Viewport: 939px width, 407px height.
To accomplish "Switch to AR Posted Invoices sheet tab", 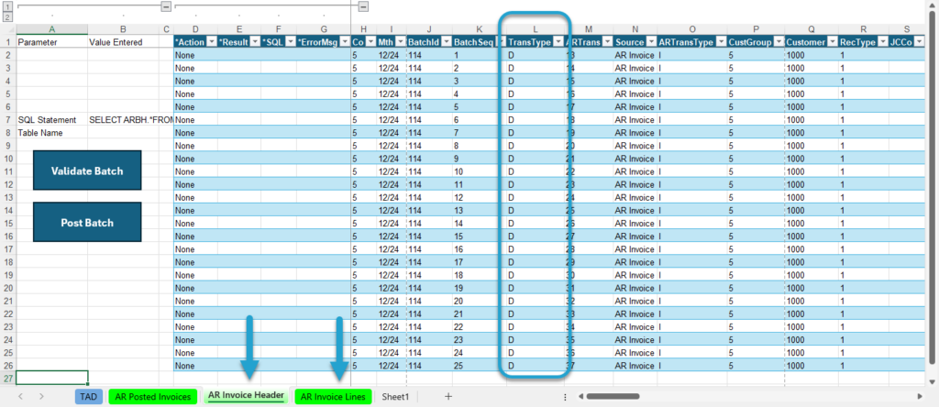I will 153,396.
